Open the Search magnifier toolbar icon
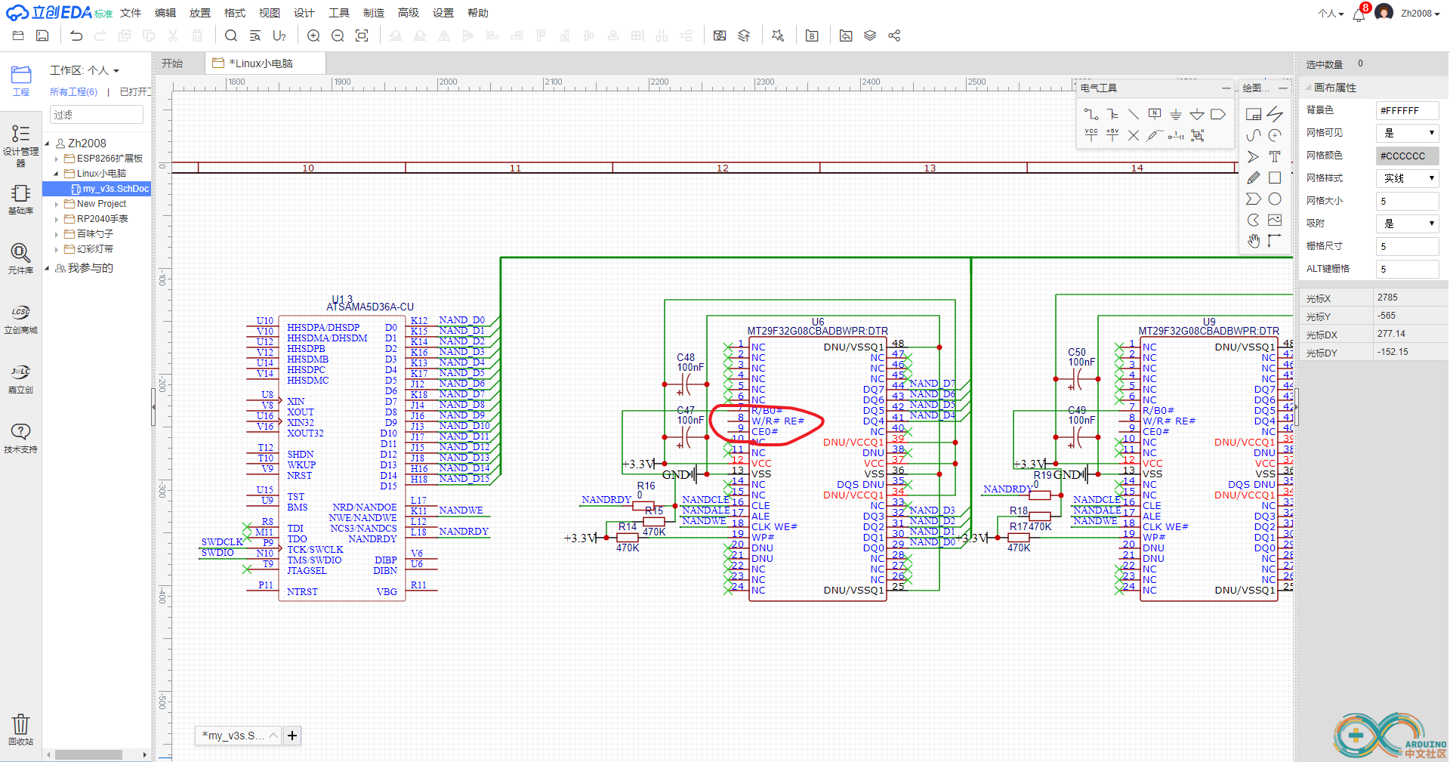Viewport: 1450px width, 762px height. coord(231,35)
